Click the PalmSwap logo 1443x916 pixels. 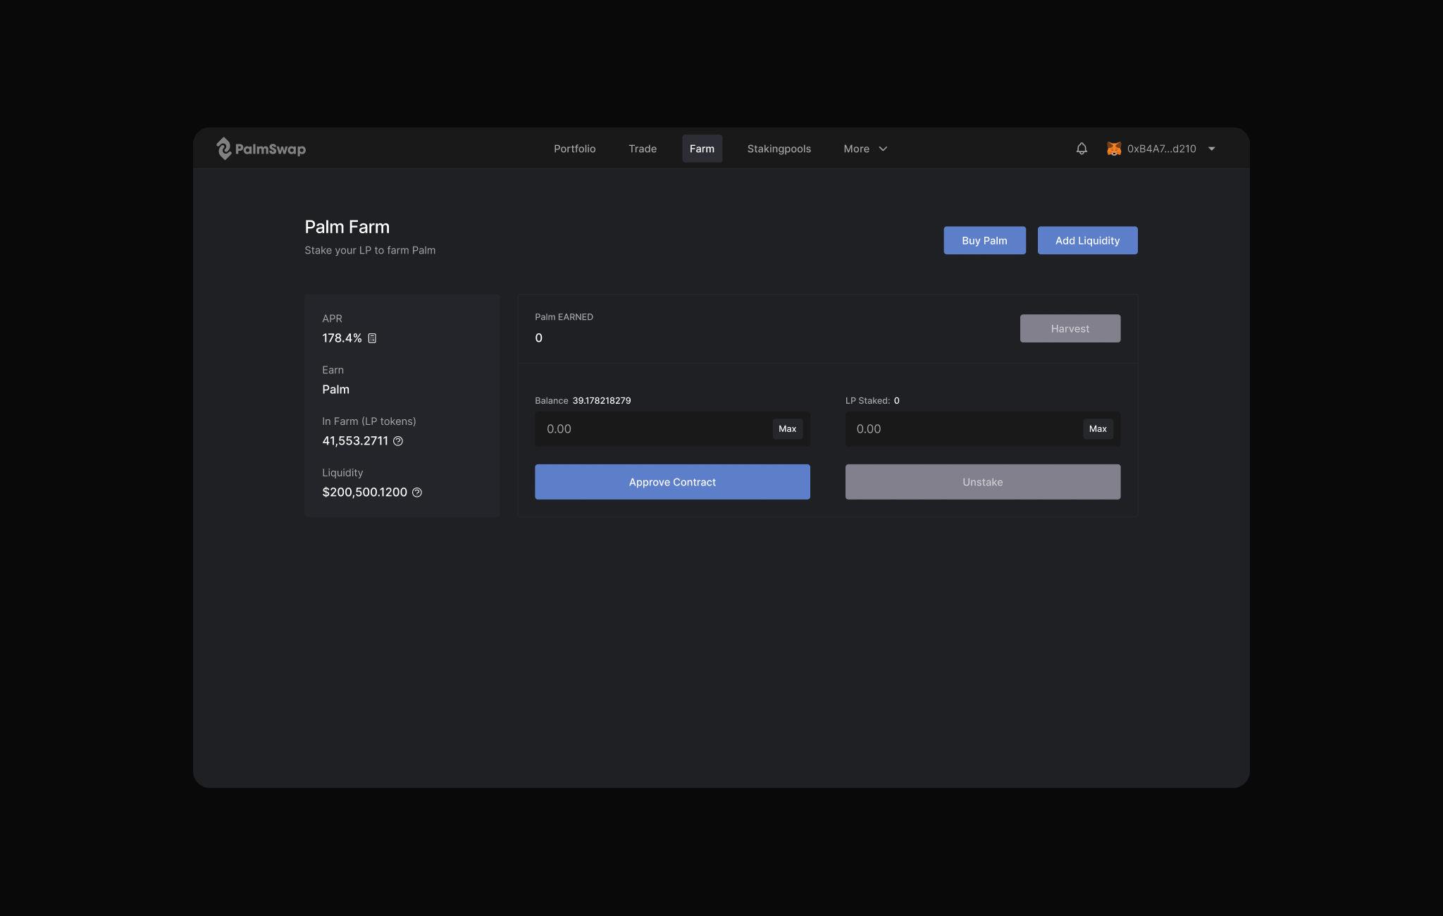pos(261,149)
